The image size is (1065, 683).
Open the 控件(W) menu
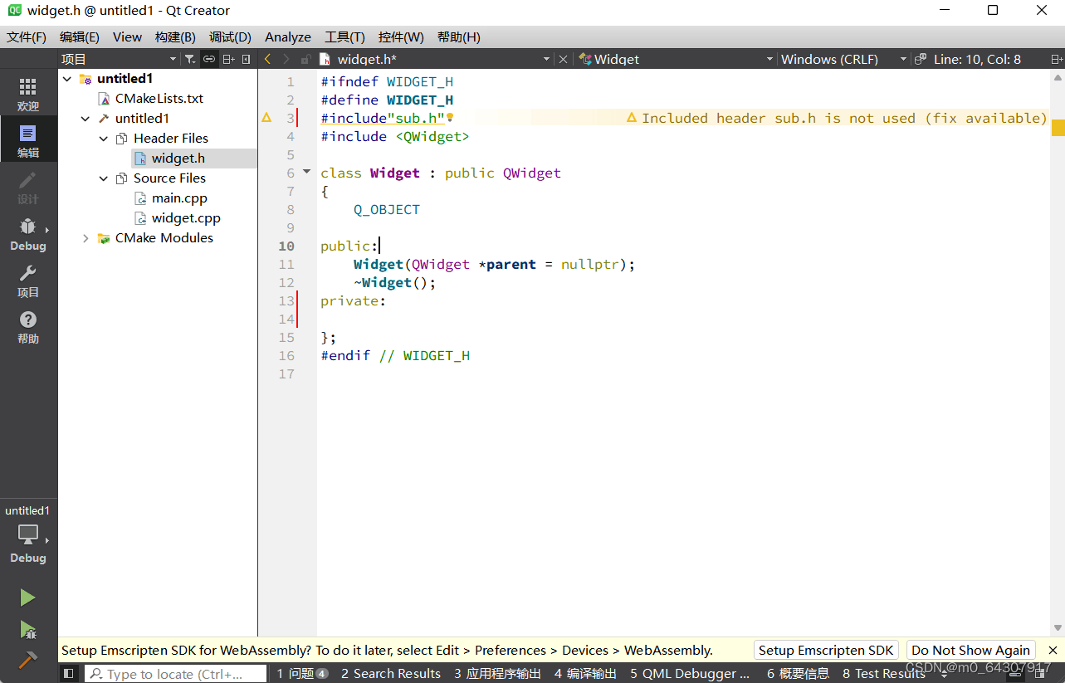401,37
